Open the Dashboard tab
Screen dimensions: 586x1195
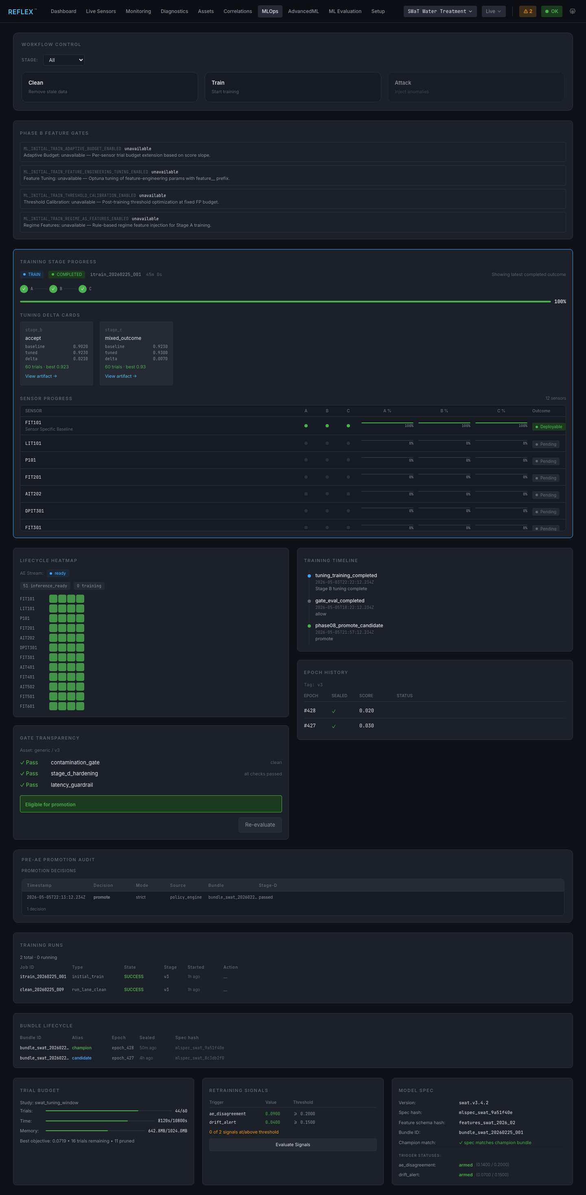point(63,11)
